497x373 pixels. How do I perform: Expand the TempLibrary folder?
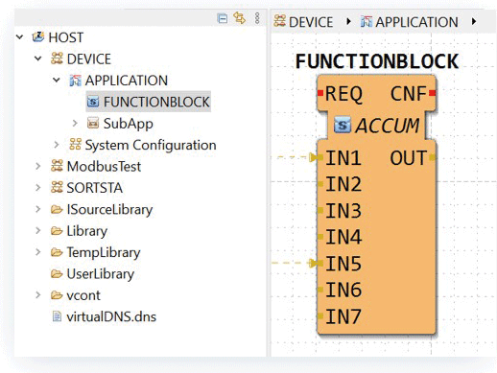tap(38, 252)
